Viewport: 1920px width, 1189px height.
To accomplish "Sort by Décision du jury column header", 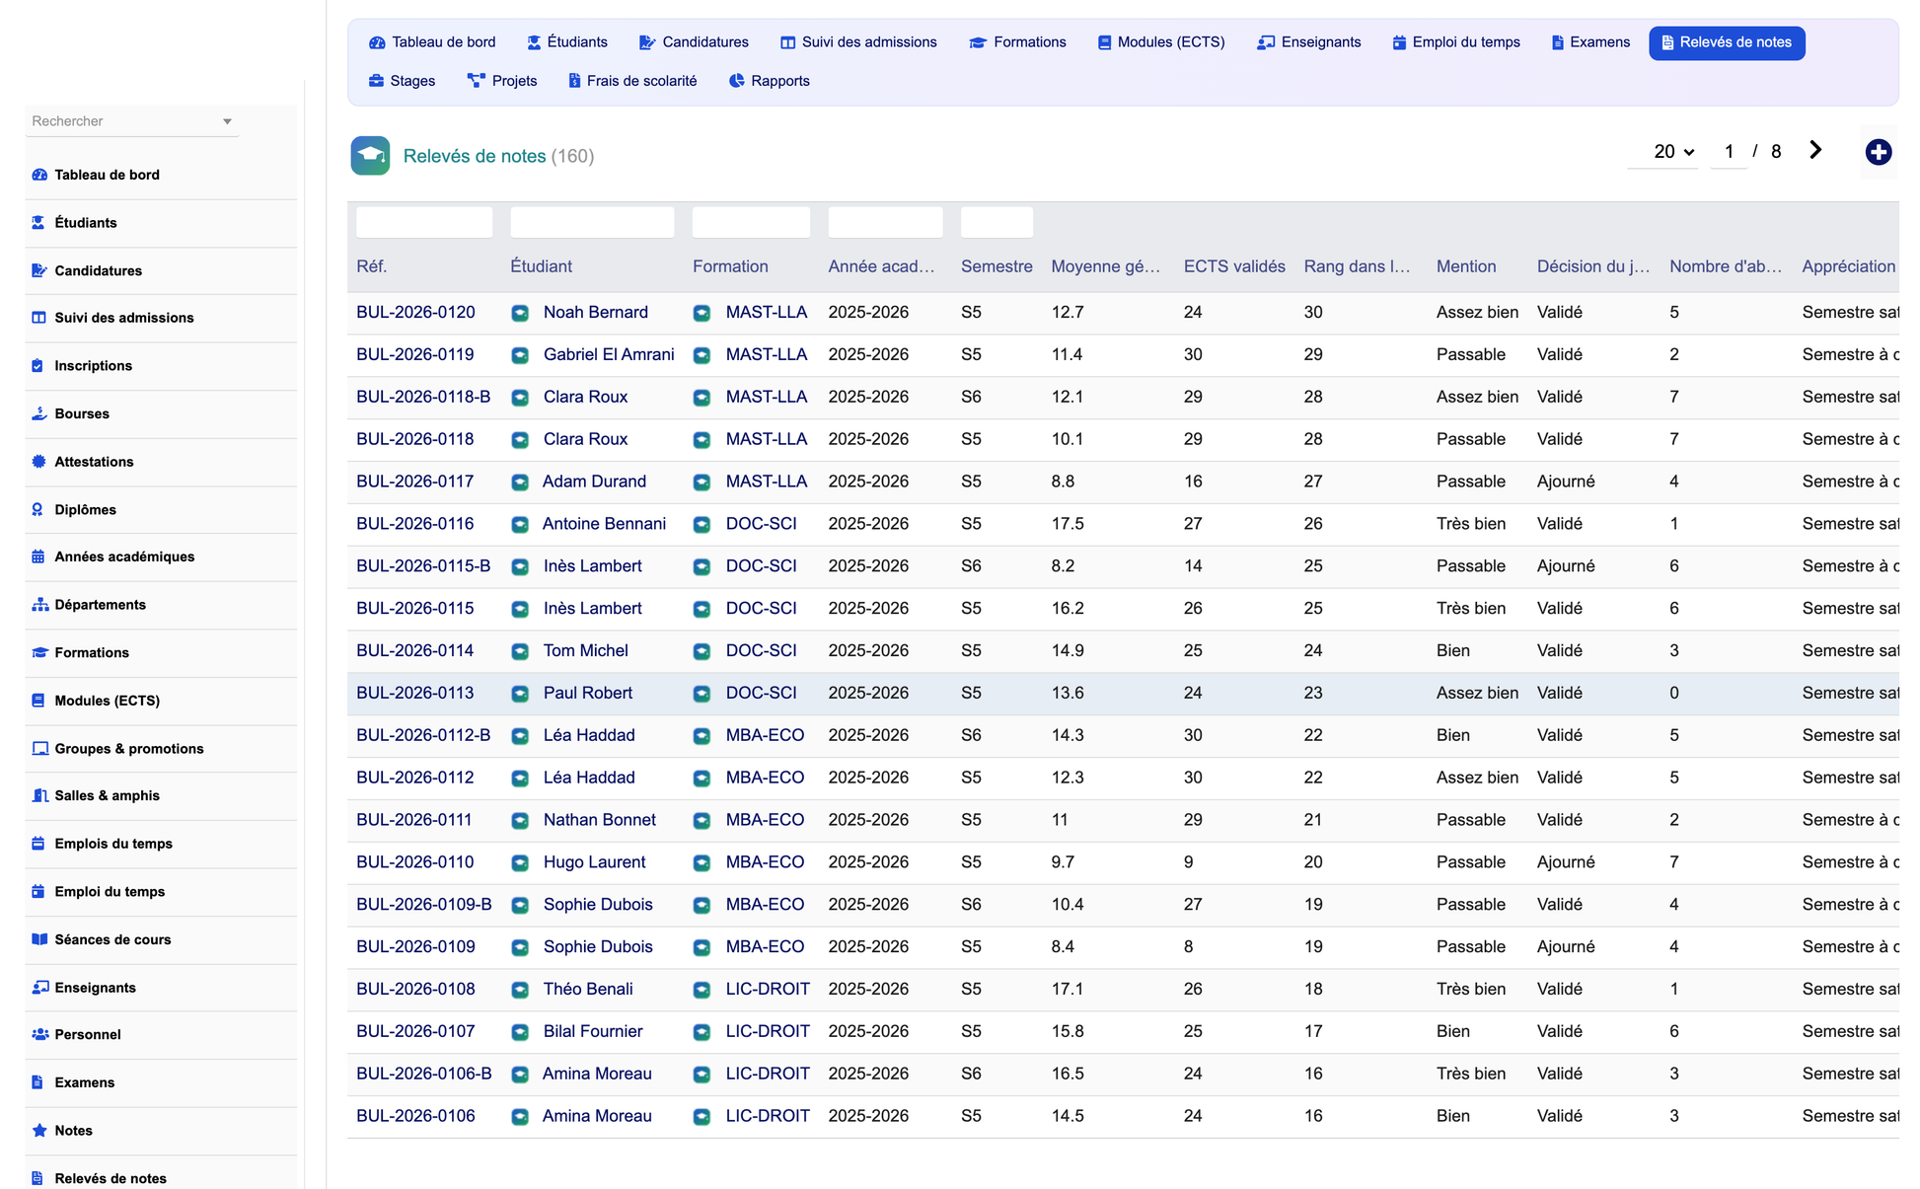I will [x=1592, y=266].
